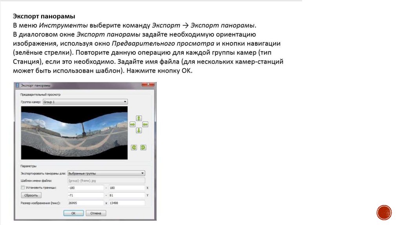Image resolution: width=402 pixels, height=225 pixels.
Task: Click the green right-pointing arrow navigation button
Action: pyautogui.click(x=132, y=124)
